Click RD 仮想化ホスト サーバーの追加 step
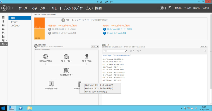The height and width of the screenshot is (111, 212). (64, 29)
